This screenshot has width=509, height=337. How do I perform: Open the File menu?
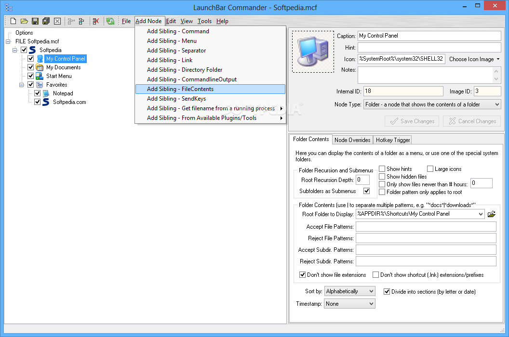126,21
